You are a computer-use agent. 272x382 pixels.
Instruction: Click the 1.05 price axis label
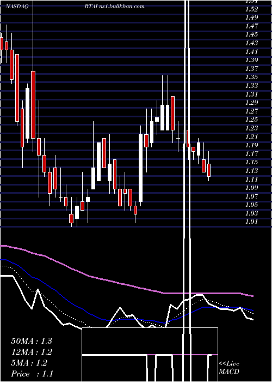[251, 205]
